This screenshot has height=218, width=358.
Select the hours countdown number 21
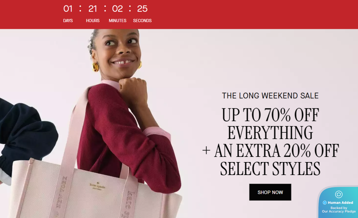[x=93, y=9]
